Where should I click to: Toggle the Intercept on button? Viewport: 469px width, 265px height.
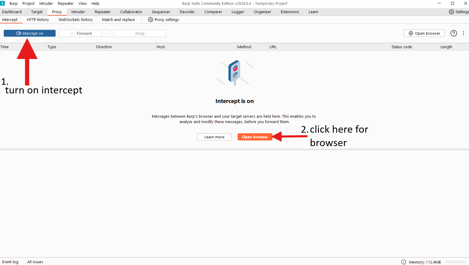(x=30, y=33)
